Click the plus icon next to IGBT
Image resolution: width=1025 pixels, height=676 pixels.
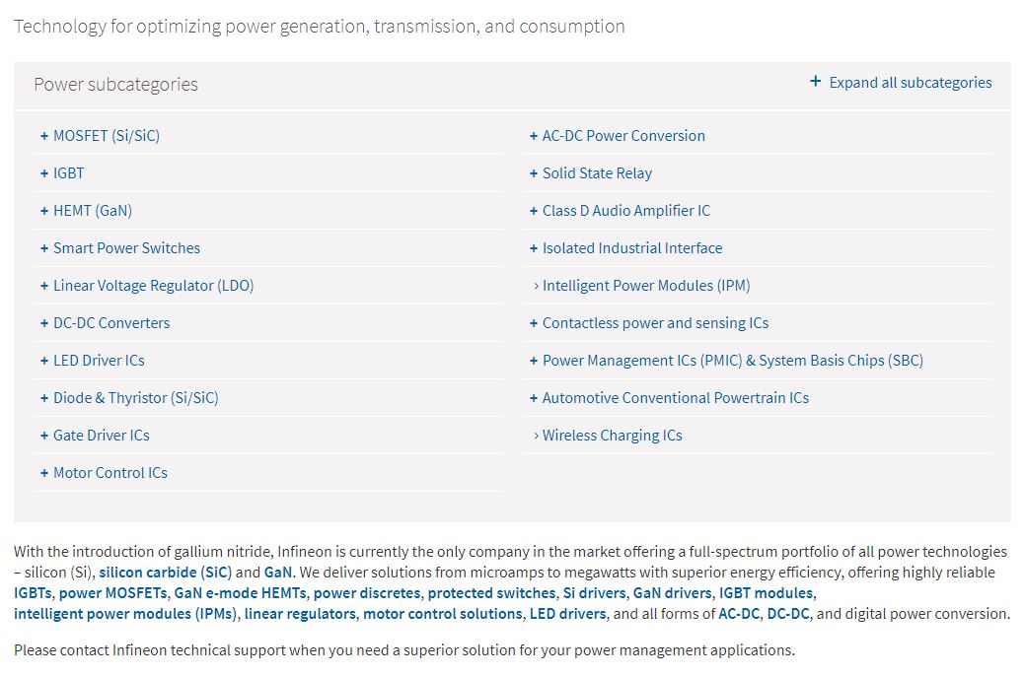(x=44, y=173)
